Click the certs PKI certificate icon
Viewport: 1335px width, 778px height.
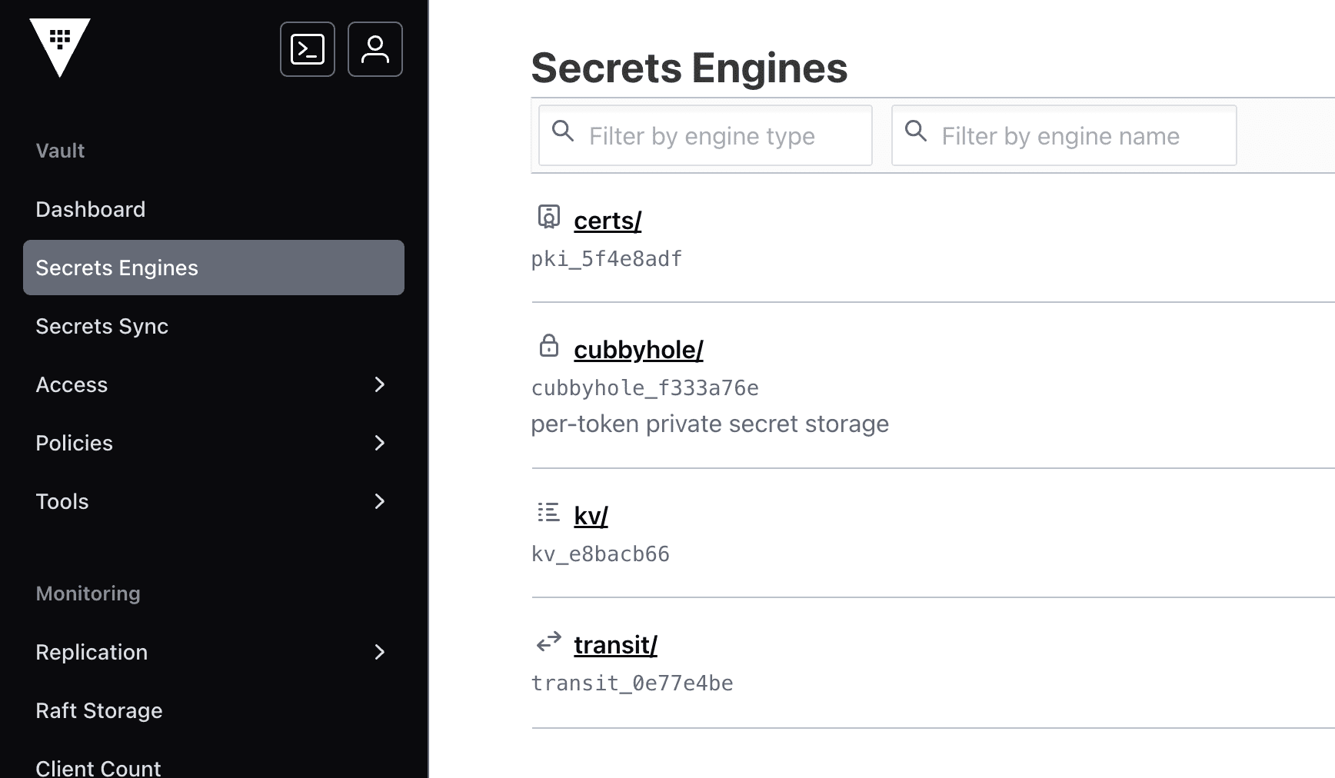[x=548, y=218]
